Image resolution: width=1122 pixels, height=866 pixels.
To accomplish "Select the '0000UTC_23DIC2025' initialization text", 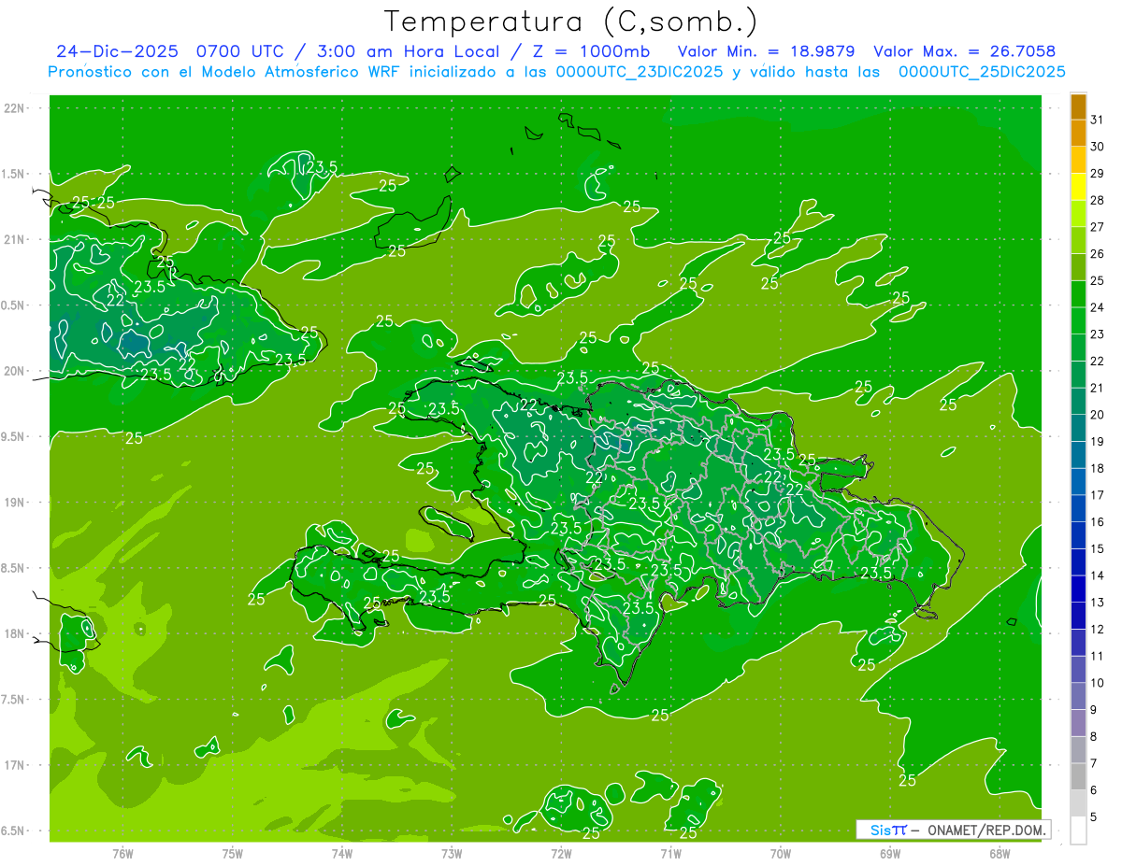I will tap(640, 72).
